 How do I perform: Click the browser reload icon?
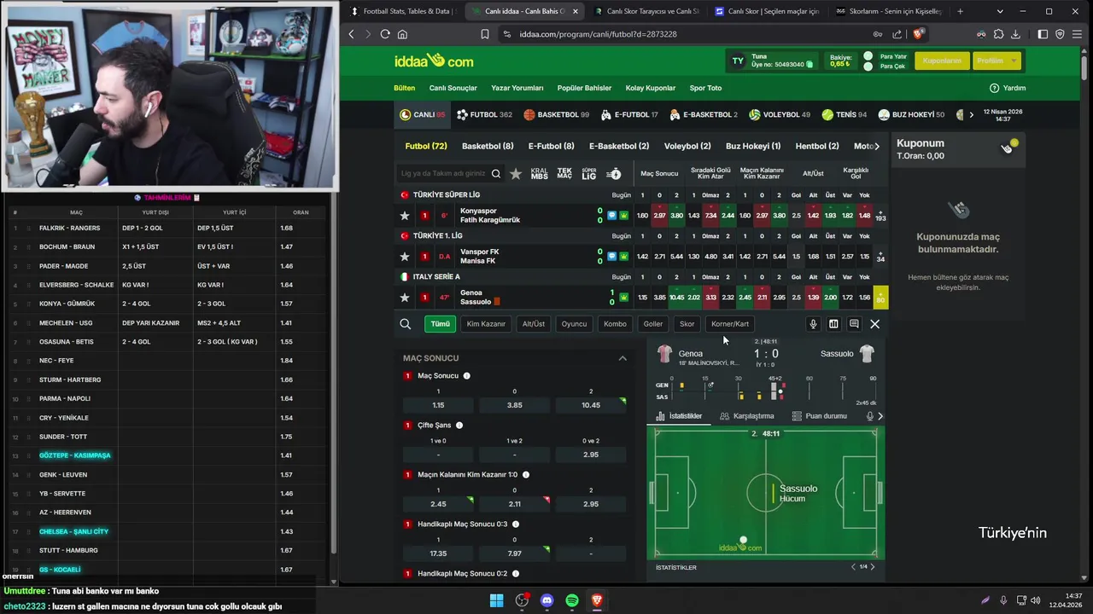tap(385, 34)
